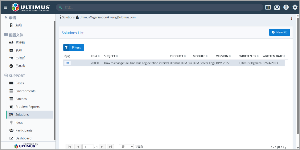Click the Solutions info icon in the breadcrumb
Viewport: 300px width, 150px height.
(x=60, y=17)
